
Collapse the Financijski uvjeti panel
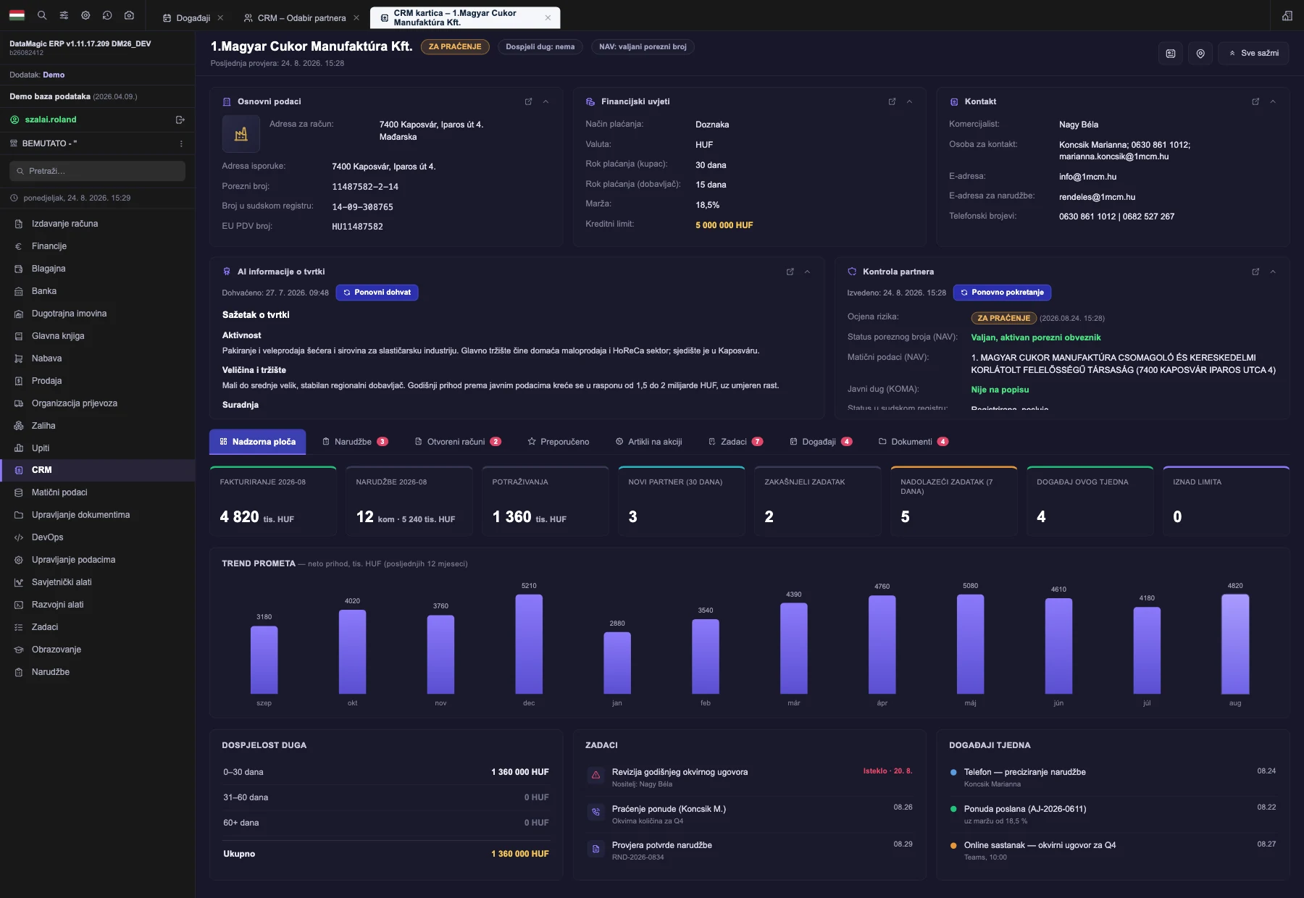[x=909, y=101]
